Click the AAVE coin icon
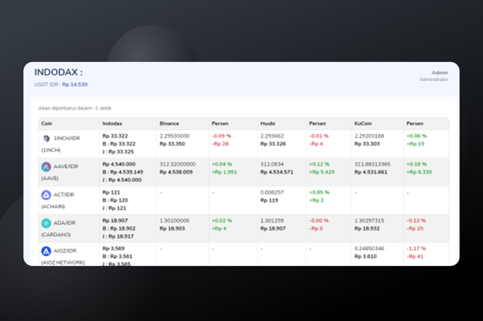483x321 pixels. pos(46,167)
